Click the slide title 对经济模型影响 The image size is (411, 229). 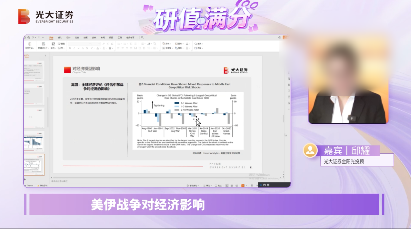click(86, 69)
